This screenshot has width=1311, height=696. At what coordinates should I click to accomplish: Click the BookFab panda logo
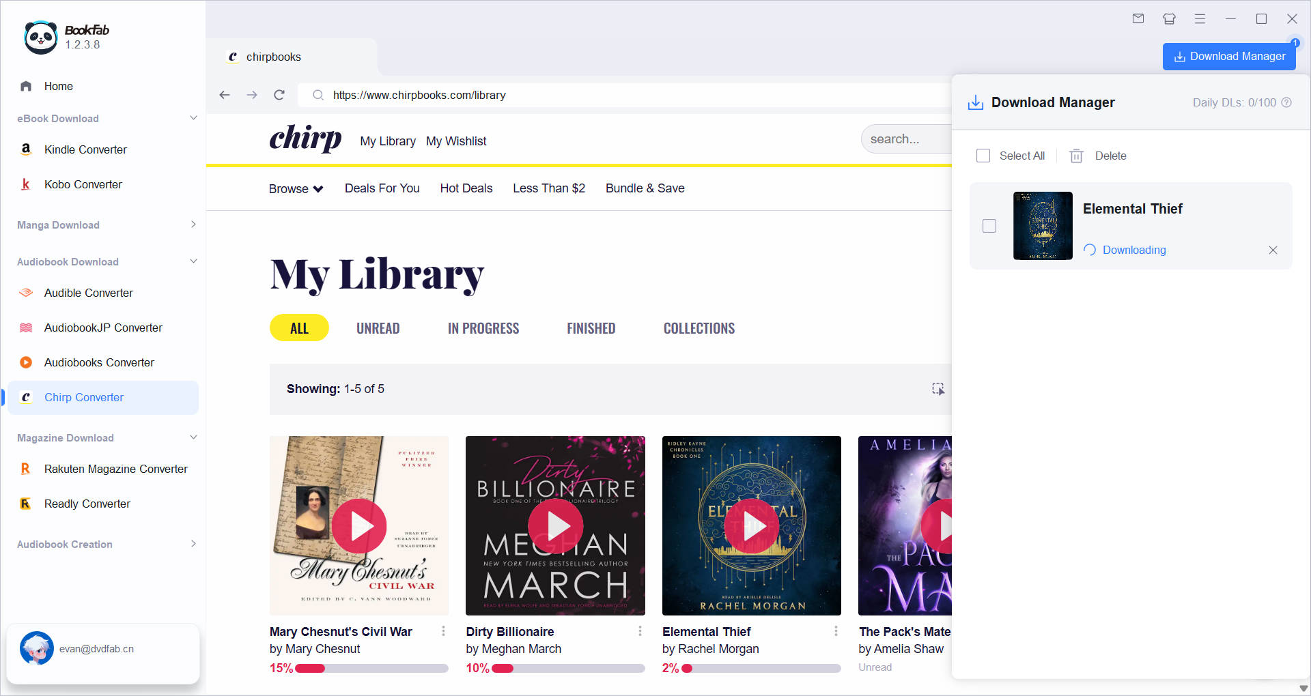pyautogui.click(x=41, y=38)
